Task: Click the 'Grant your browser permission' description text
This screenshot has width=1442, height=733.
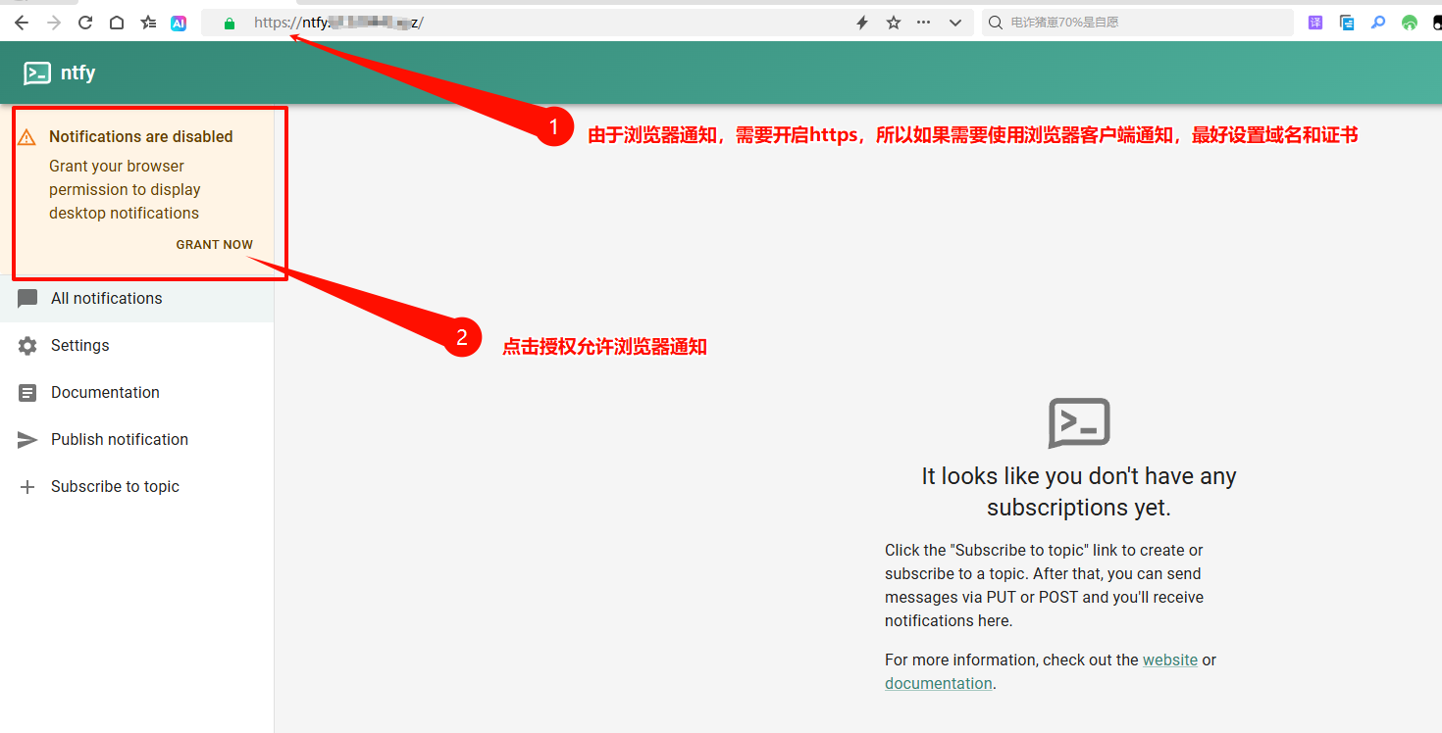Action: tap(125, 190)
